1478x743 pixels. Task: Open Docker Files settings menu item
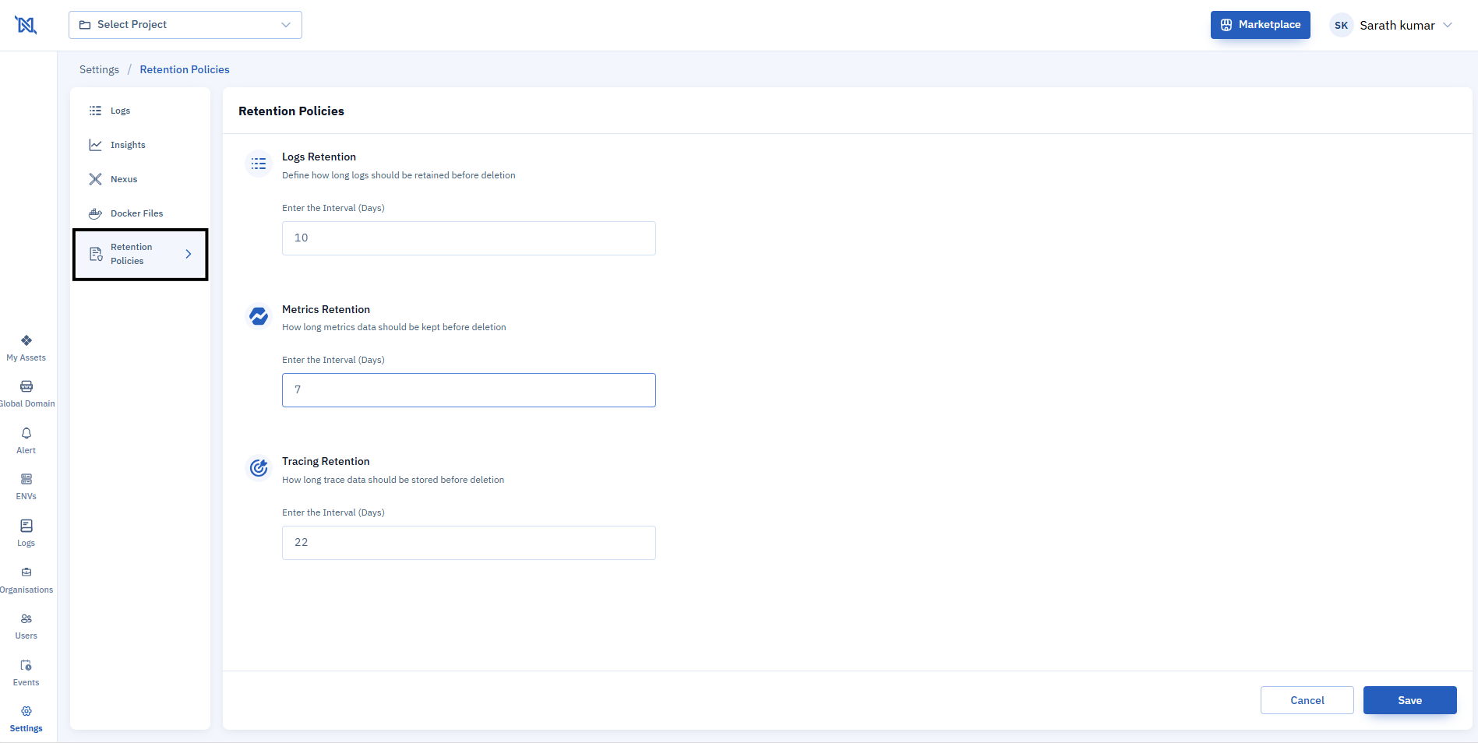point(140,213)
